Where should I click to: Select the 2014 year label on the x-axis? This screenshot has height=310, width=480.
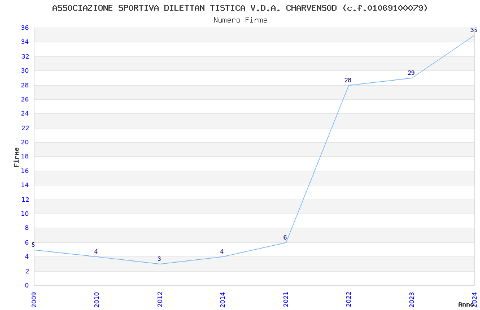(x=222, y=300)
